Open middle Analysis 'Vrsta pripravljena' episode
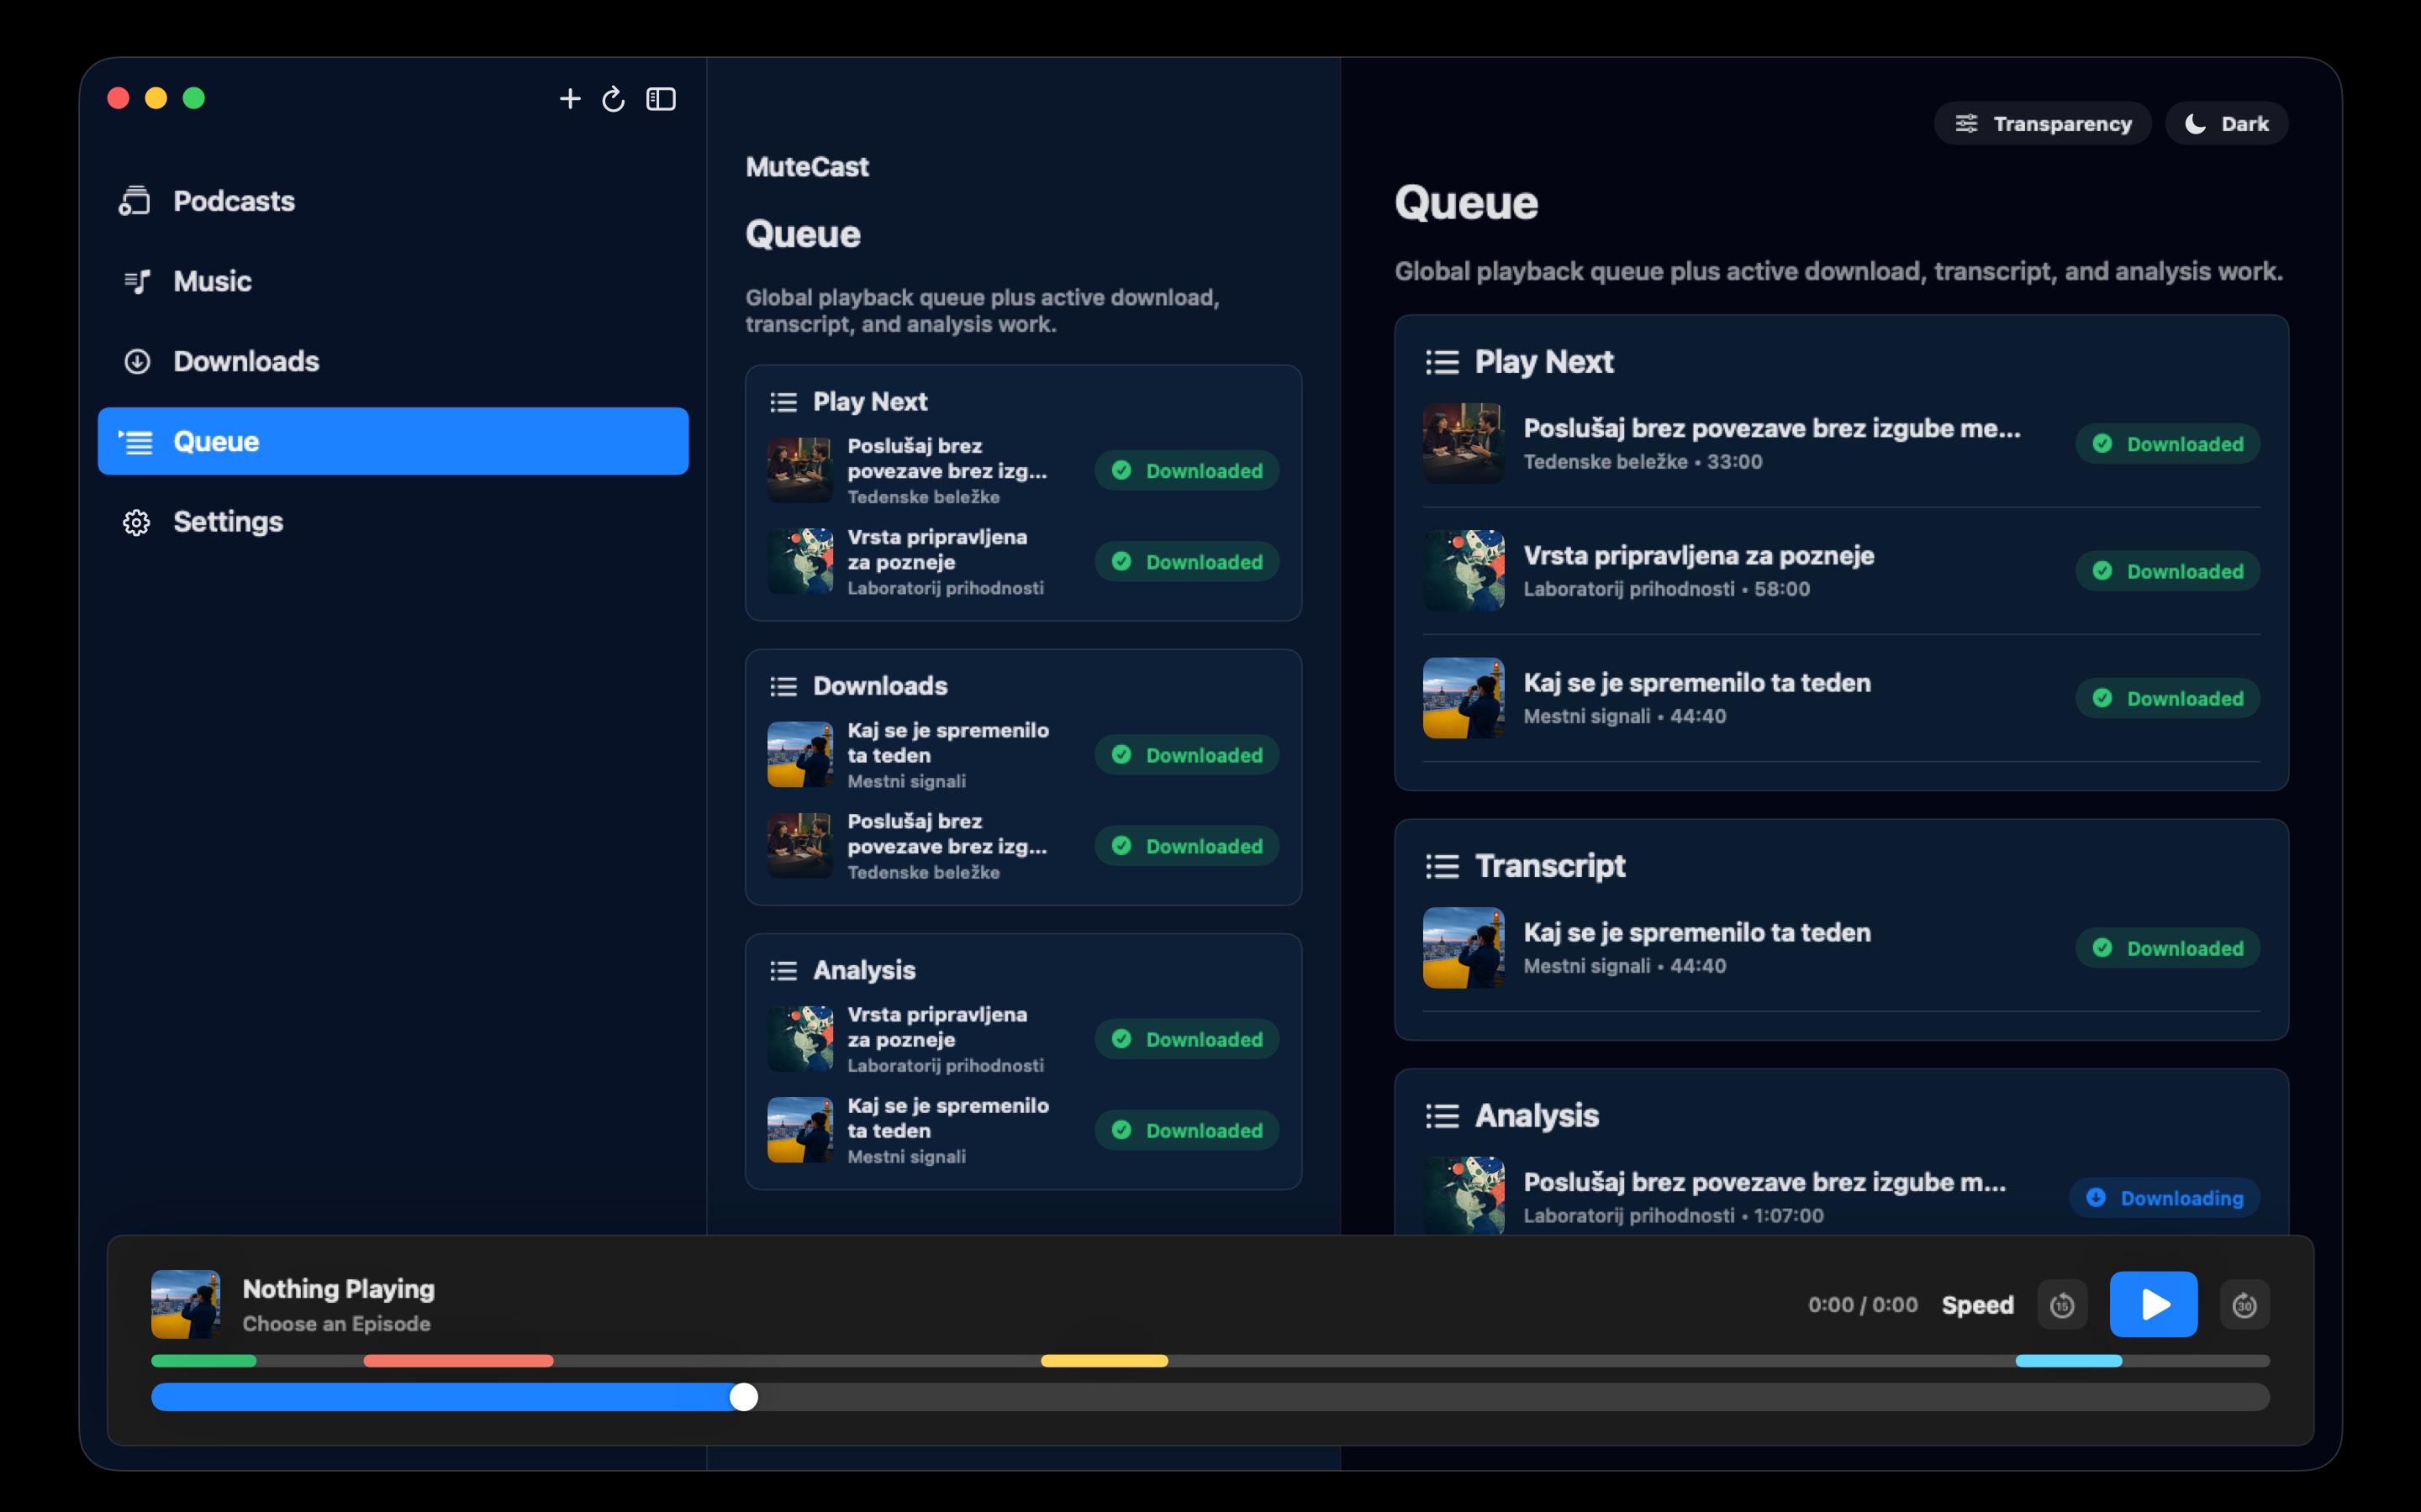This screenshot has height=1512, width=2421. (x=1022, y=1039)
